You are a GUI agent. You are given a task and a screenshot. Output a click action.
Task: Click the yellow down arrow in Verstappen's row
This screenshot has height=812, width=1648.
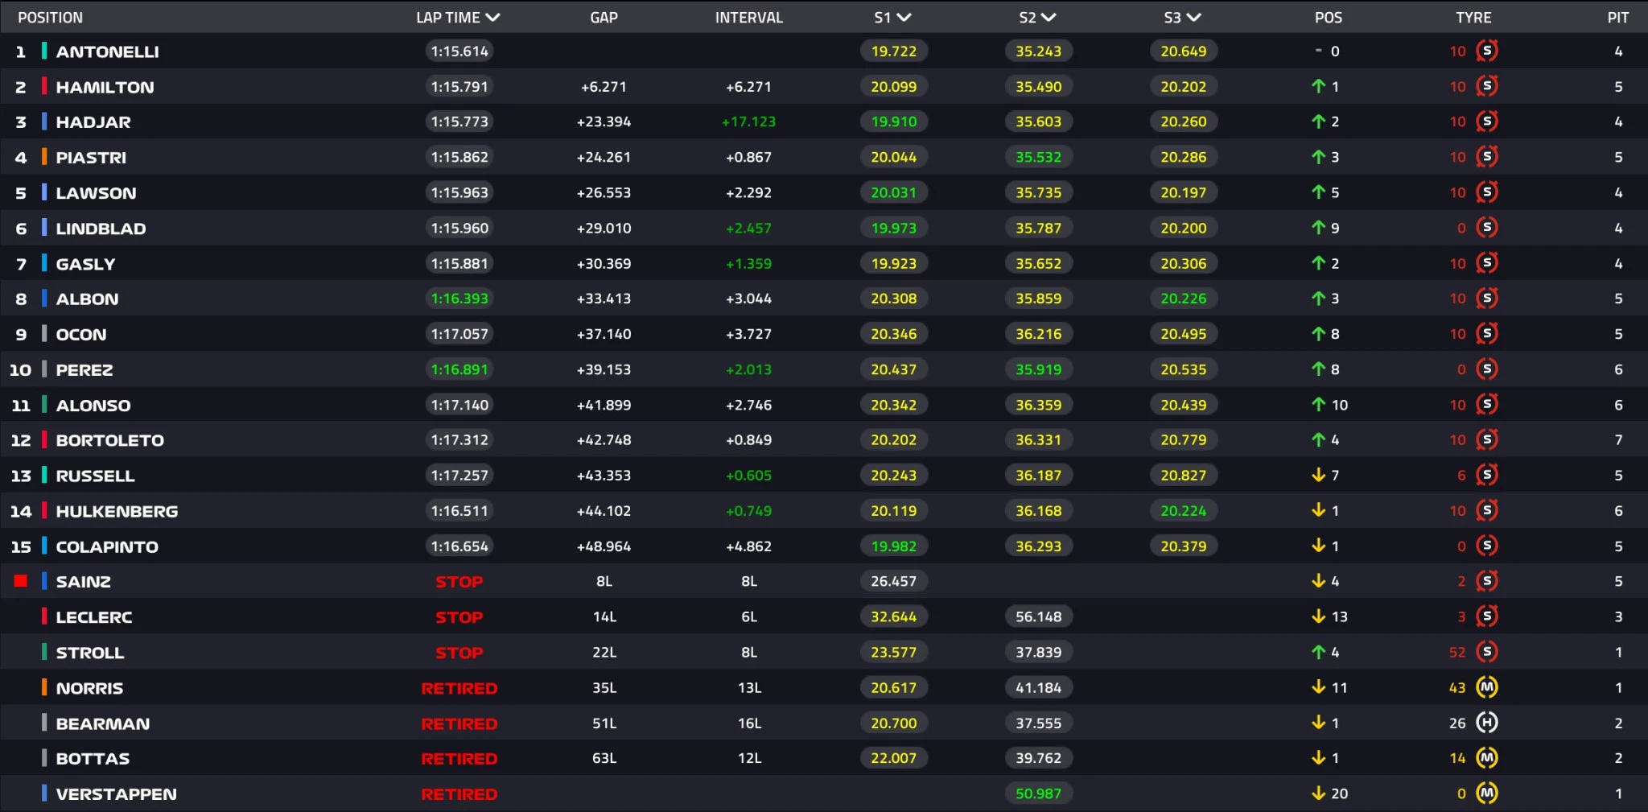tap(1318, 793)
